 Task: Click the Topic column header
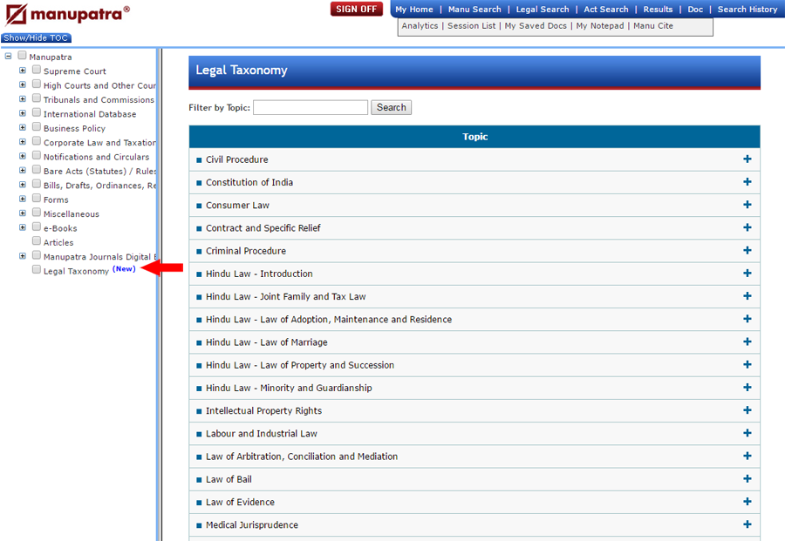pyautogui.click(x=474, y=137)
